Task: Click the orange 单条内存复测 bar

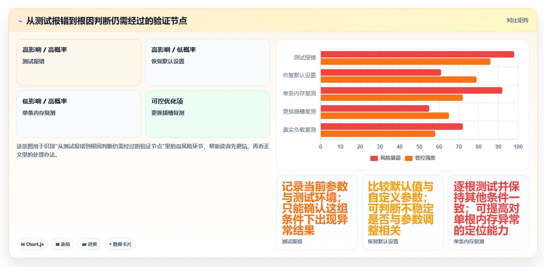Action: pos(392,98)
